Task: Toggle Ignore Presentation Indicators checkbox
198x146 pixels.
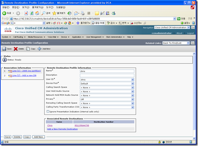Action: pyautogui.click(x=48, y=111)
